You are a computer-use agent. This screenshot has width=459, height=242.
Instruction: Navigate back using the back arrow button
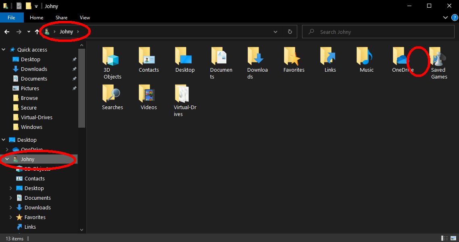(7, 31)
